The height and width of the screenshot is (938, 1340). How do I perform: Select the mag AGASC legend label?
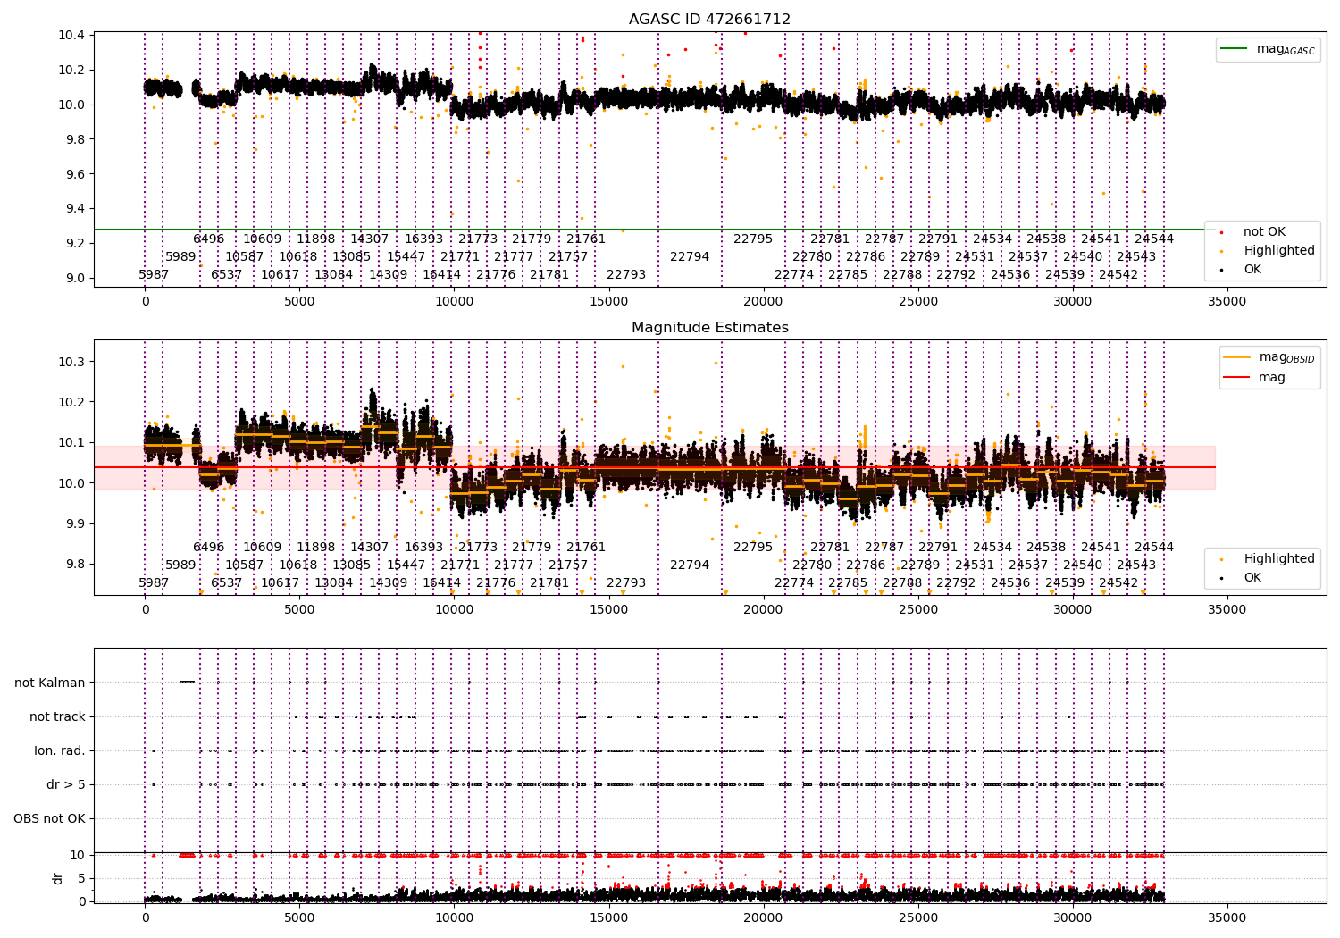click(1286, 49)
